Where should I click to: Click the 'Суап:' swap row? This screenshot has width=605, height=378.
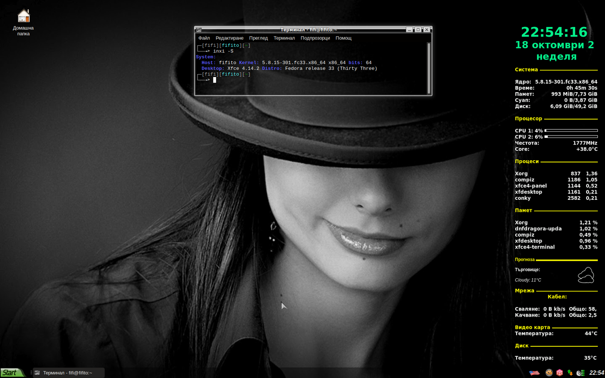(x=556, y=100)
